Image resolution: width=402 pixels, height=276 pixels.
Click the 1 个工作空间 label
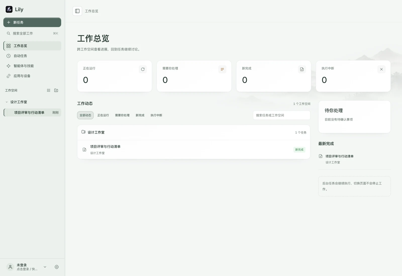[x=302, y=104]
